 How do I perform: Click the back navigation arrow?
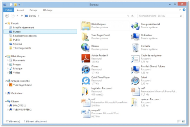tap(7, 16)
